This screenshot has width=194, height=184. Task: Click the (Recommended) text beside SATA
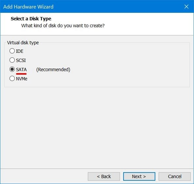pos(53,70)
